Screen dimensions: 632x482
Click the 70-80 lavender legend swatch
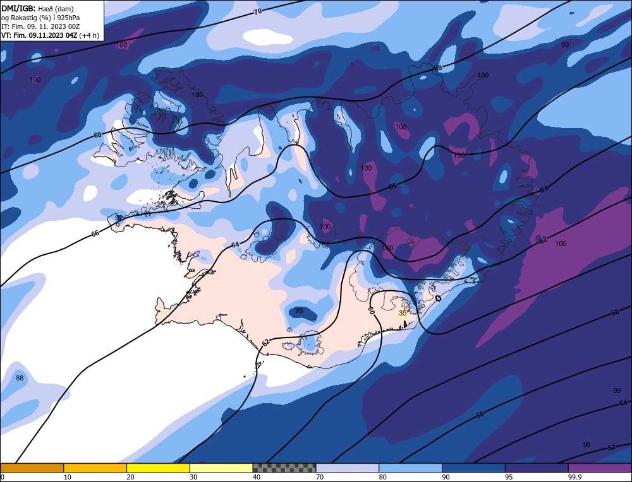[348, 467]
